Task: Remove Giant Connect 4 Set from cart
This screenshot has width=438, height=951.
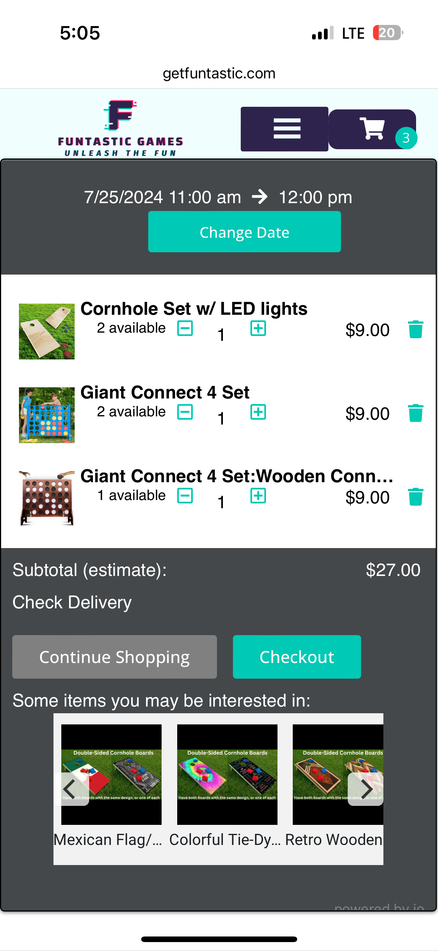Action: point(415,413)
